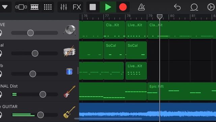Select the bass region before Epic Fift
This screenshot has width=216, height=122.
pyautogui.click(x=113, y=91)
